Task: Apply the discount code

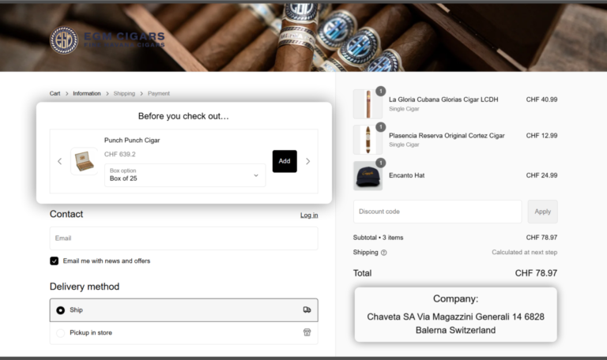Action: tap(543, 212)
